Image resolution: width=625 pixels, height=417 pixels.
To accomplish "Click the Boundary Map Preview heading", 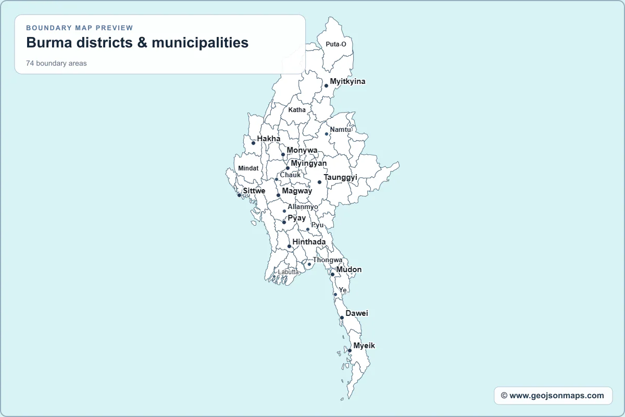I will (x=80, y=28).
